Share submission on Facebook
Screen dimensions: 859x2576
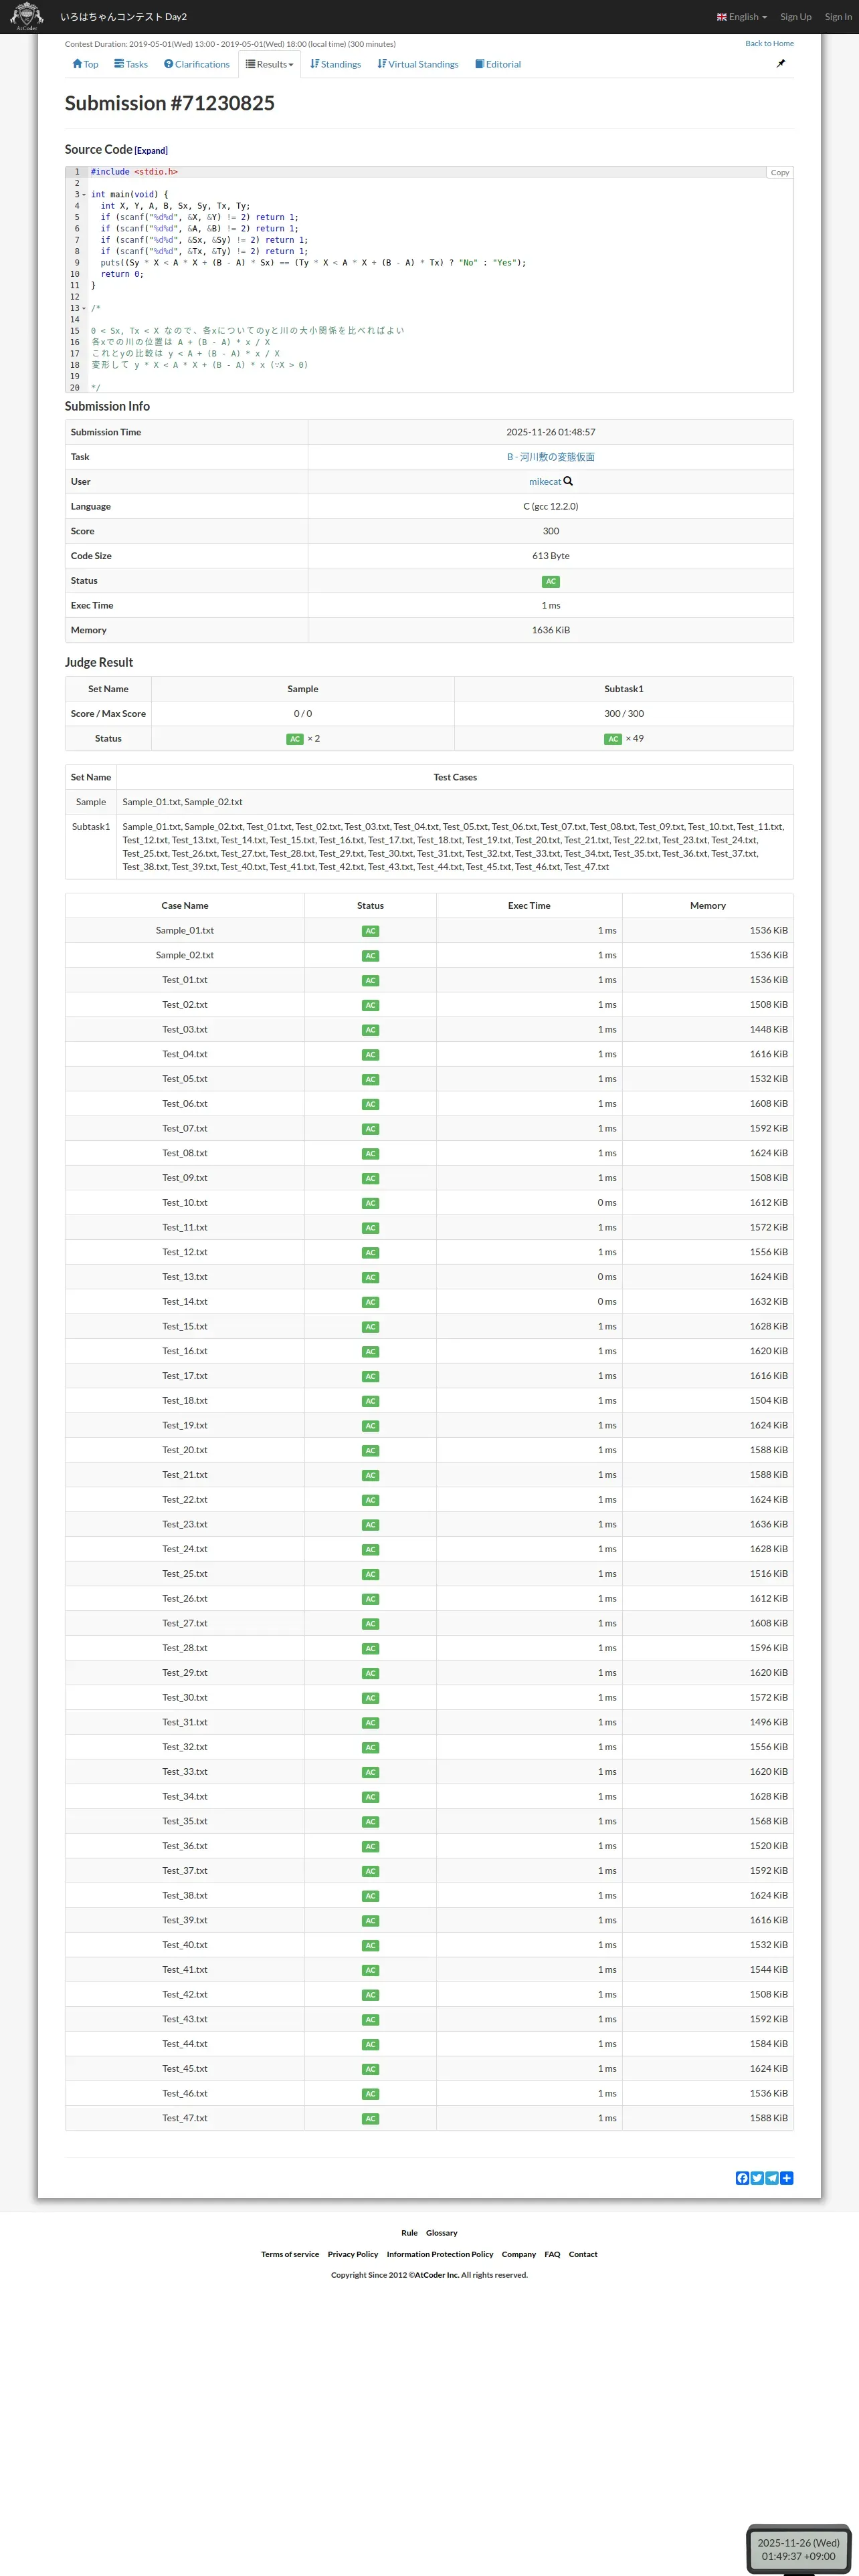(742, 2178)
